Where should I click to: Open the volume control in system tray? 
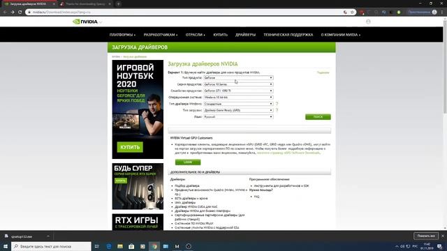point(402,246)
